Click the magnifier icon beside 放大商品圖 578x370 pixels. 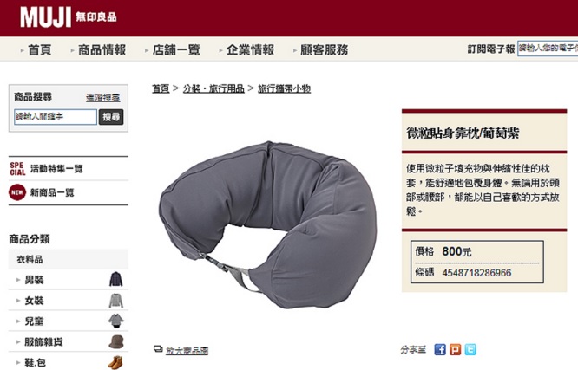coord(158,348)
